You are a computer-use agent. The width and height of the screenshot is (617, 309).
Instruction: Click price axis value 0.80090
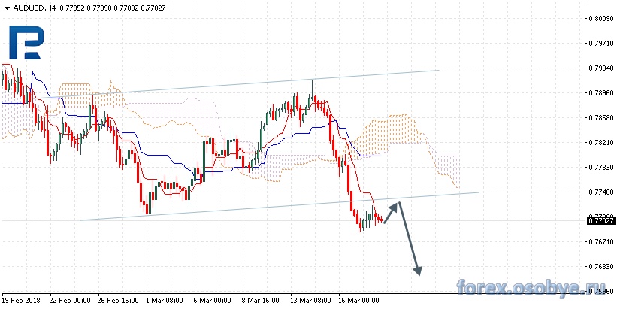[x=600, y=18]
